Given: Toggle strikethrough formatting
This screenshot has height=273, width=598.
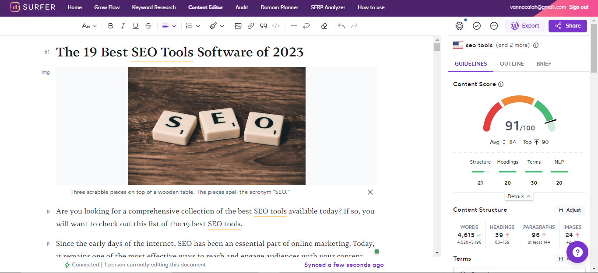Looking at the screenshot, I should (148, 26).
